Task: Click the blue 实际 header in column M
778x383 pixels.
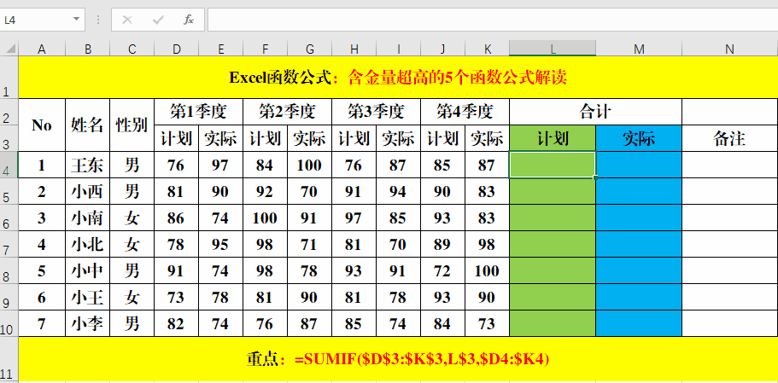Action: click(639, 139)
